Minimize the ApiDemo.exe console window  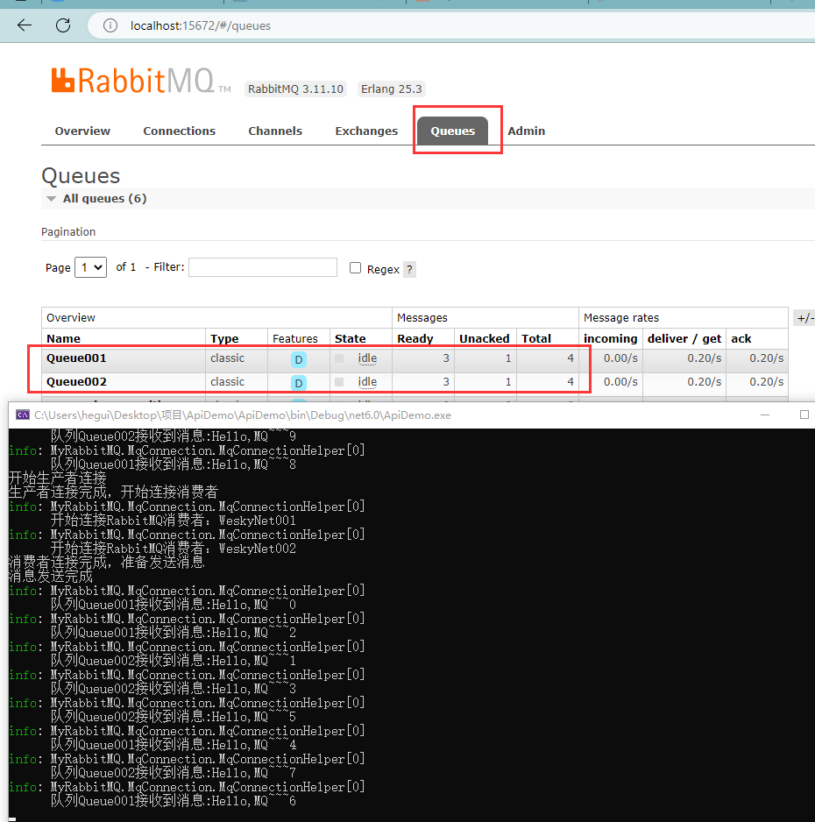[x=765, y=415]
